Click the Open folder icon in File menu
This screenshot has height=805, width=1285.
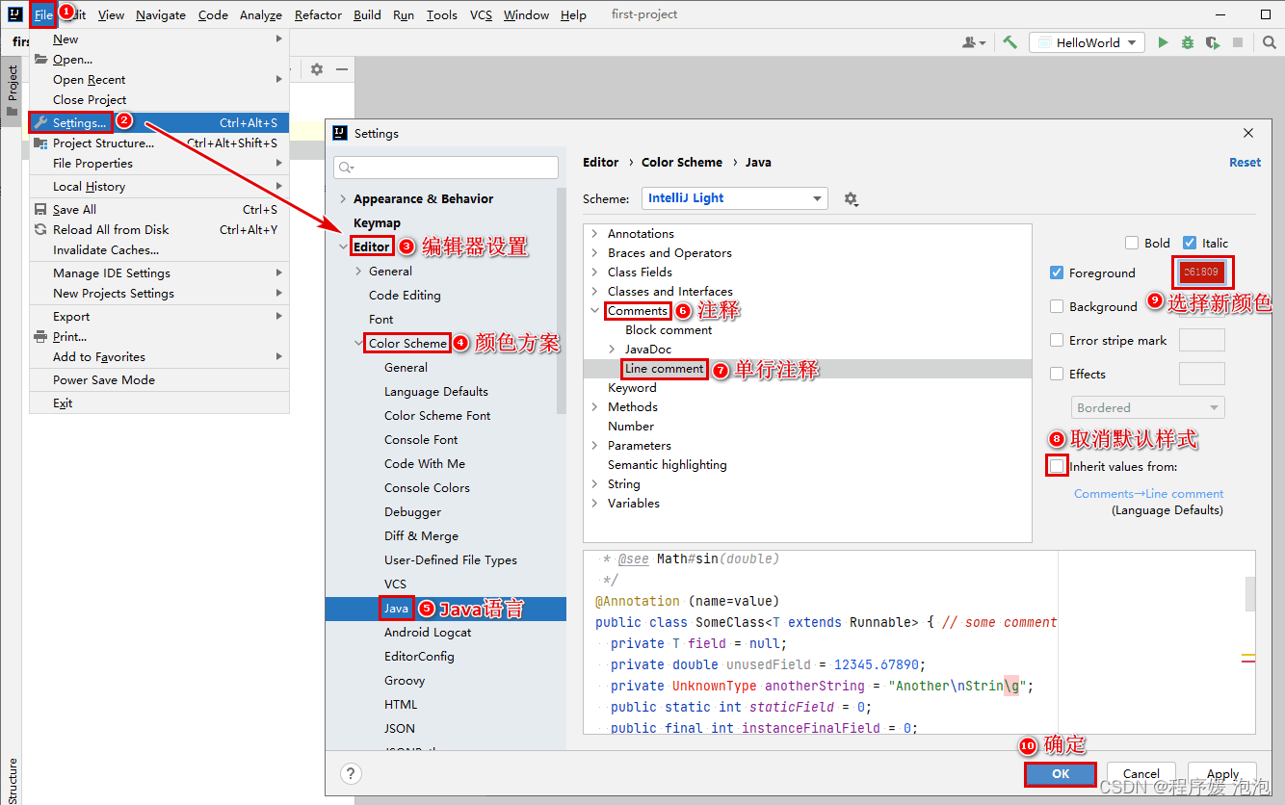(40, 59)
